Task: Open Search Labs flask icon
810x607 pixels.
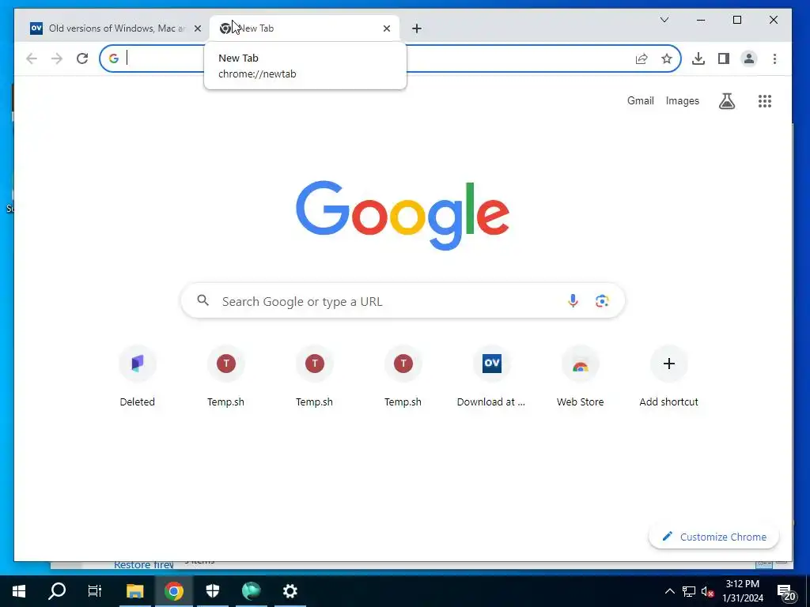Action: point(727,101)
